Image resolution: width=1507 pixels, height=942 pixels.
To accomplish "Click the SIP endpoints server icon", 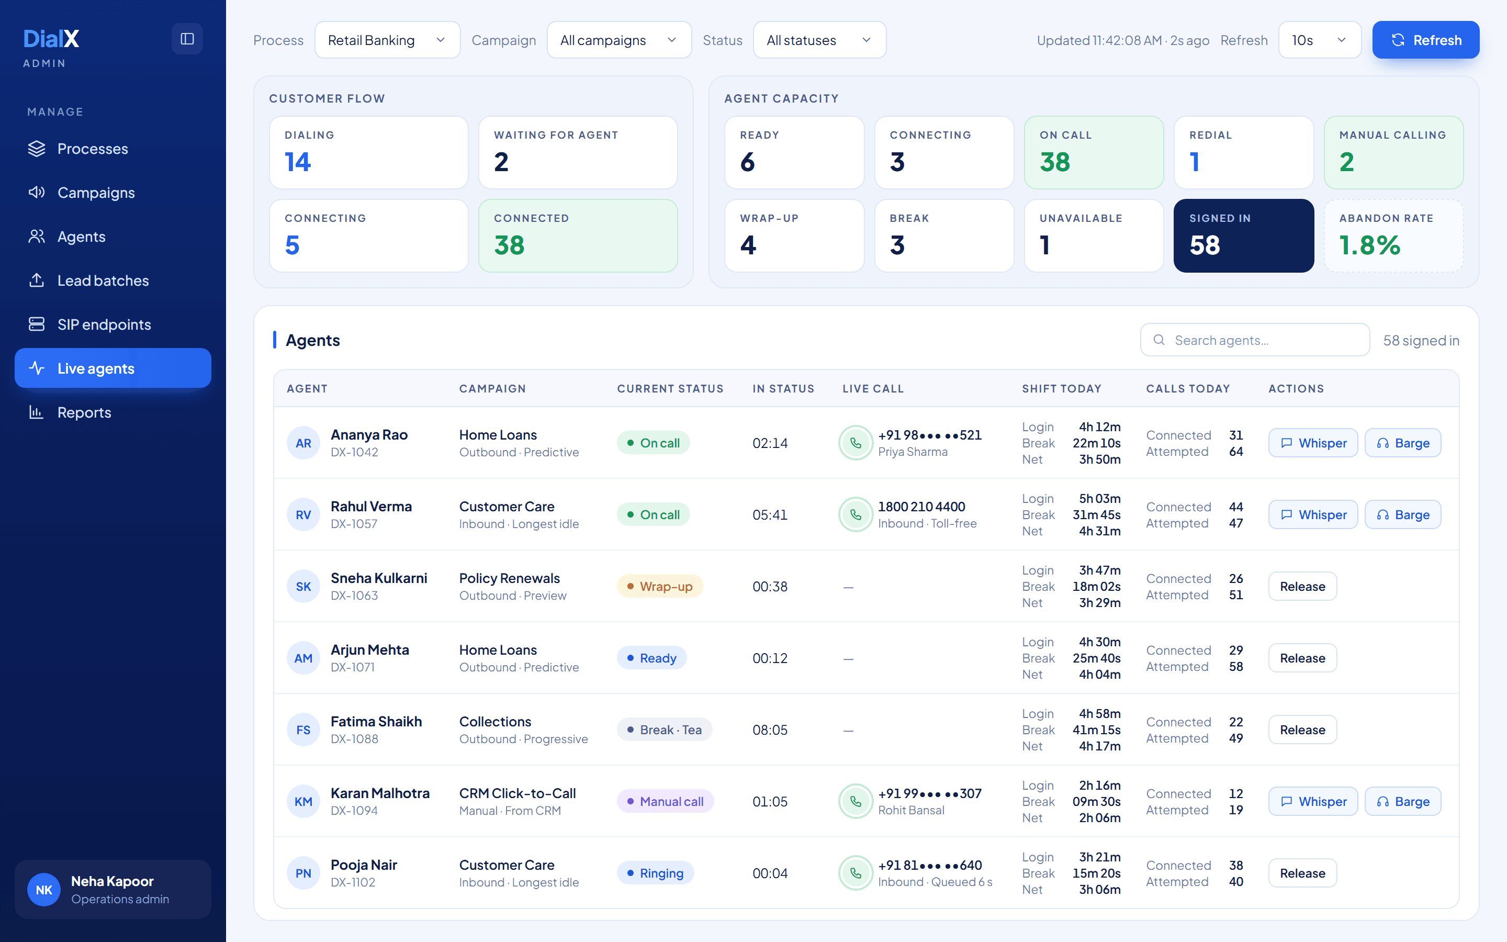I will pyautogui.click(x=37, y=324).
